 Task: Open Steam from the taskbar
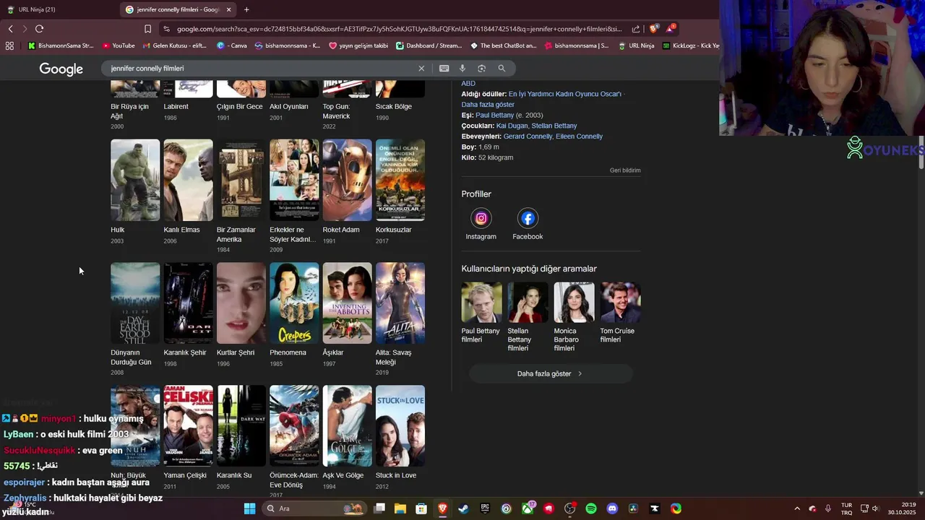pos(463,508)
